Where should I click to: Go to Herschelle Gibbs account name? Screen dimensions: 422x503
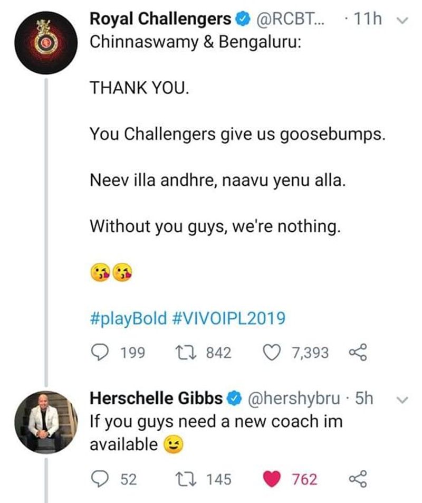coord(156,400)
